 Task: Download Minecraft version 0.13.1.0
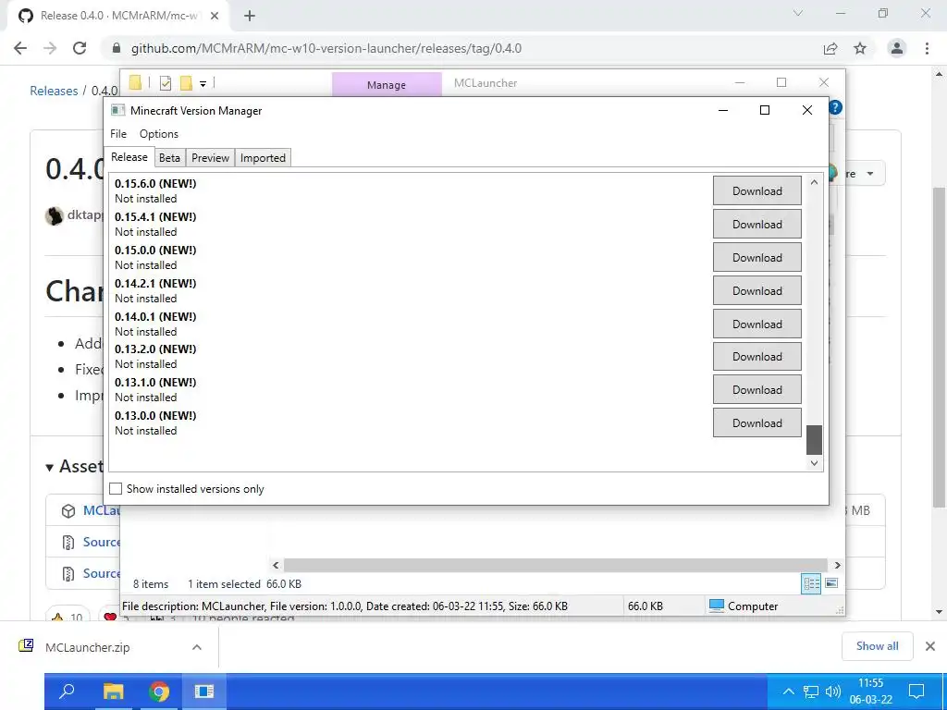(756, 389)
